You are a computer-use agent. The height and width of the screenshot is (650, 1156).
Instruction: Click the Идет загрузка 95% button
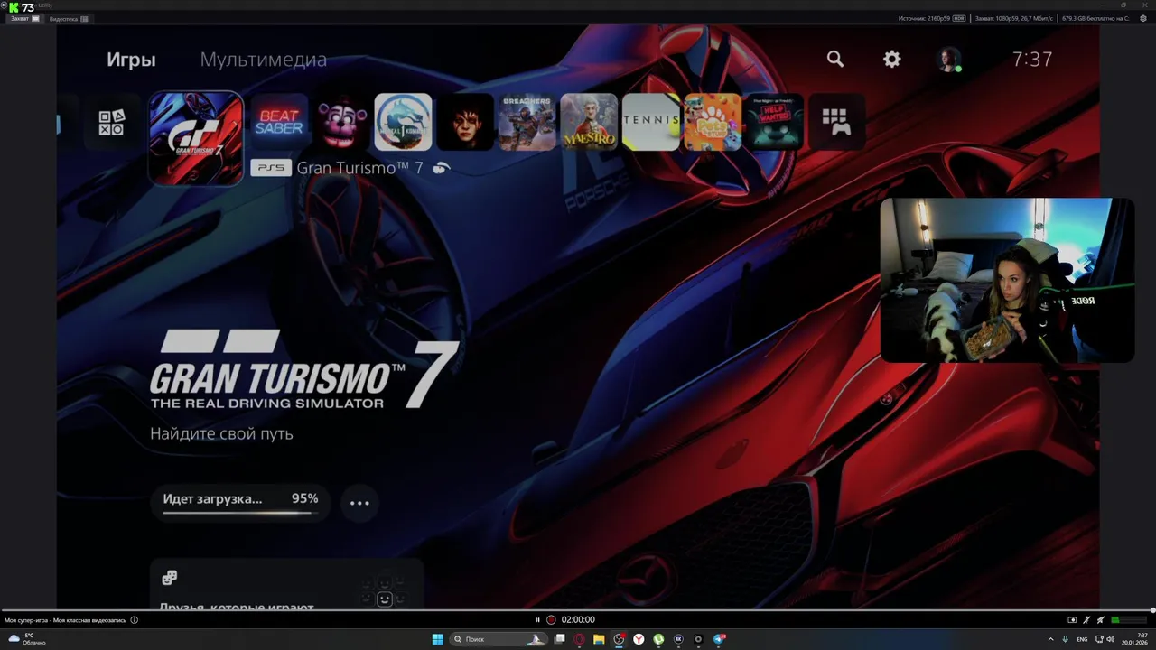pos(240,502)
